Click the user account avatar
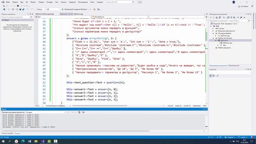The height and width of the screenshot is (144, 256). tap(234, 2)
